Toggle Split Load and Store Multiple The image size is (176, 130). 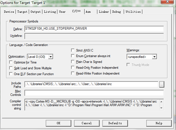pos(11,68)
